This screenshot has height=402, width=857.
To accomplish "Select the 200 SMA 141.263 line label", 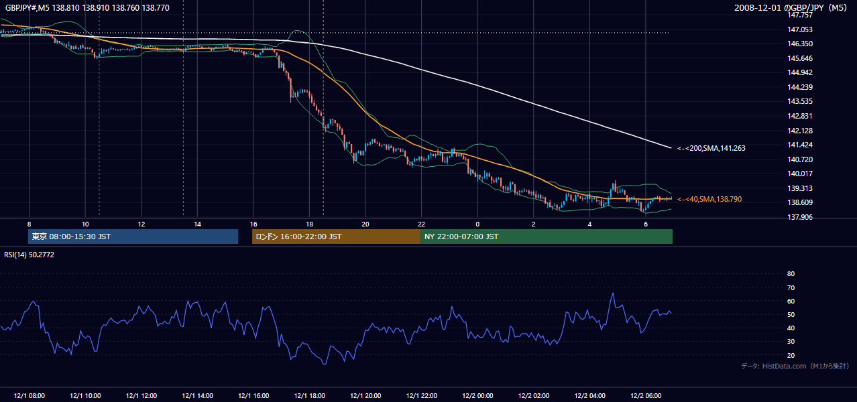I will click(x=711, y=148).
